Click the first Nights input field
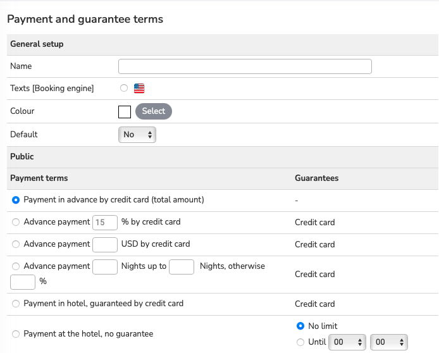 [105, 267]
